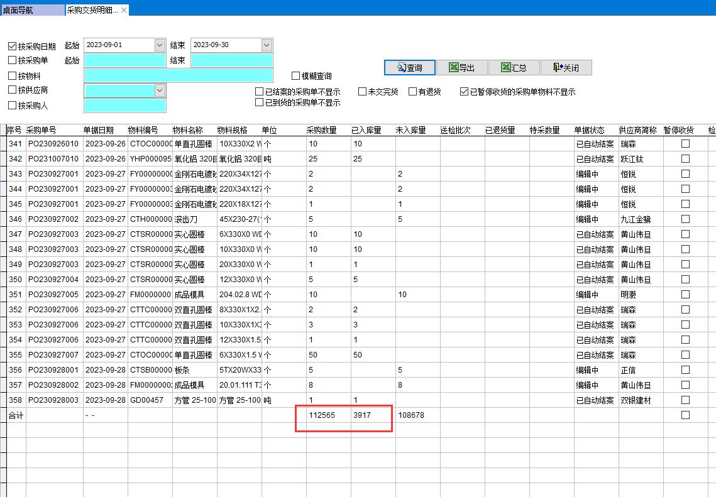The height and width of the screenshot is (497, 716).
Task: Click the 汇总 summary button
Action: pos(512,68)
